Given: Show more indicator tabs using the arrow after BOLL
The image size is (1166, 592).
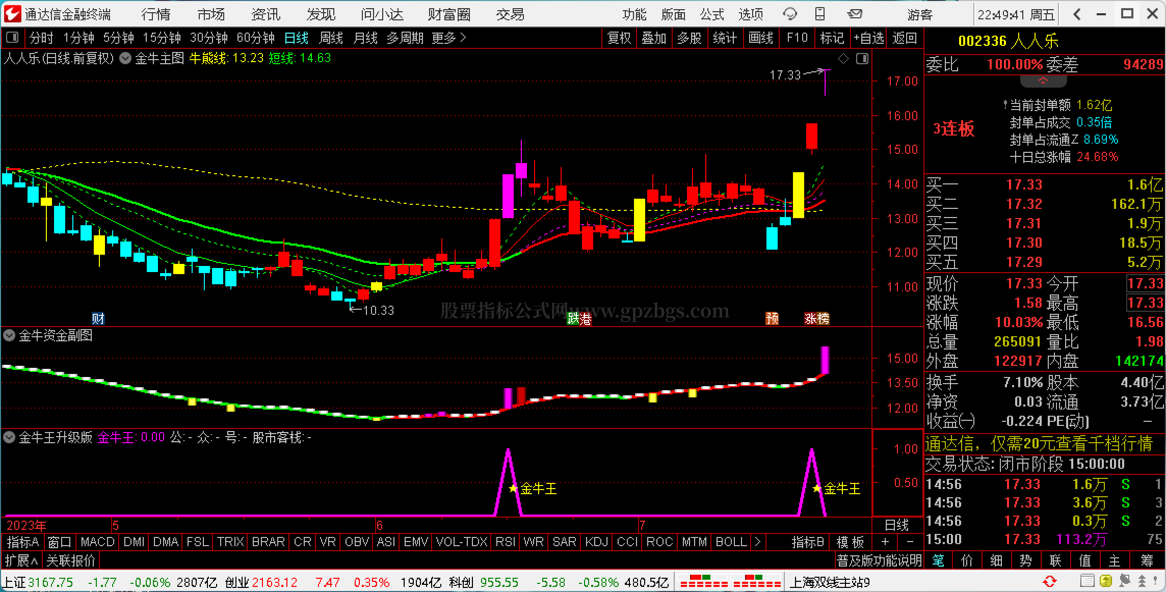Looking at the screenshot, I should point(758,542).
